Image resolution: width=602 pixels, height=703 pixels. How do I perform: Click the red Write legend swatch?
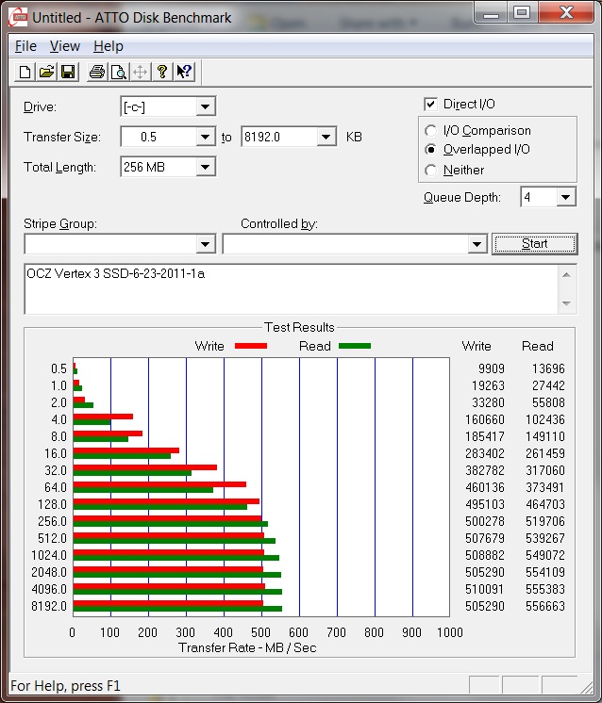[251, 346]
